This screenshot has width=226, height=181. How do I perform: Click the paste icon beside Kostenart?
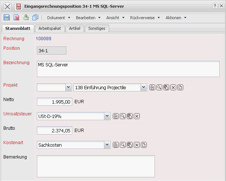tap(130, 145)
